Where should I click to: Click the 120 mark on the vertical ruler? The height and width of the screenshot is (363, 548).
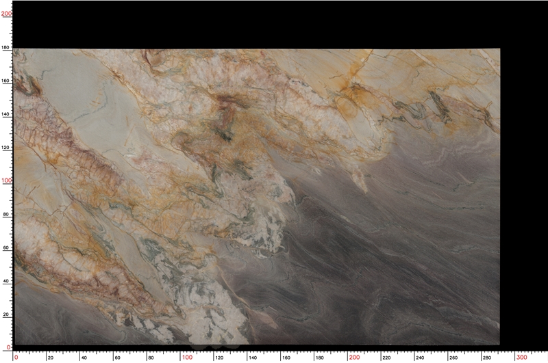(x=6, y=148)
